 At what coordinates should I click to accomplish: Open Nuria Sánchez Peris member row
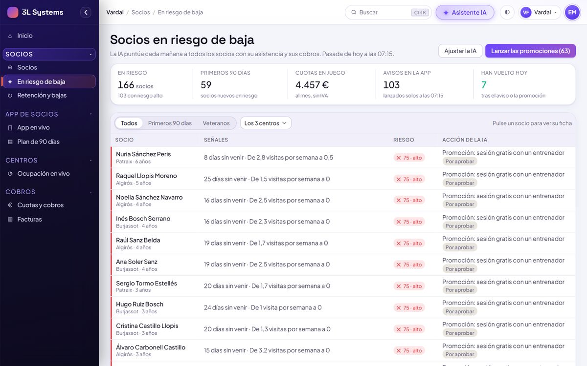[x=343, y=157]
